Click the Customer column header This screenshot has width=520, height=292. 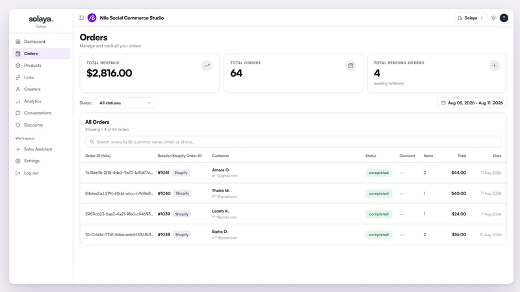click(220, 156)
